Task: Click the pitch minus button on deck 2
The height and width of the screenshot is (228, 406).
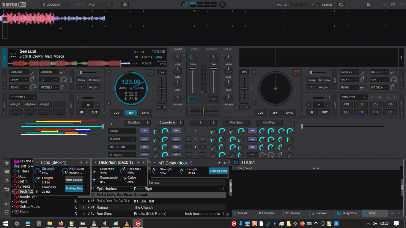Action: coord(242,107)
